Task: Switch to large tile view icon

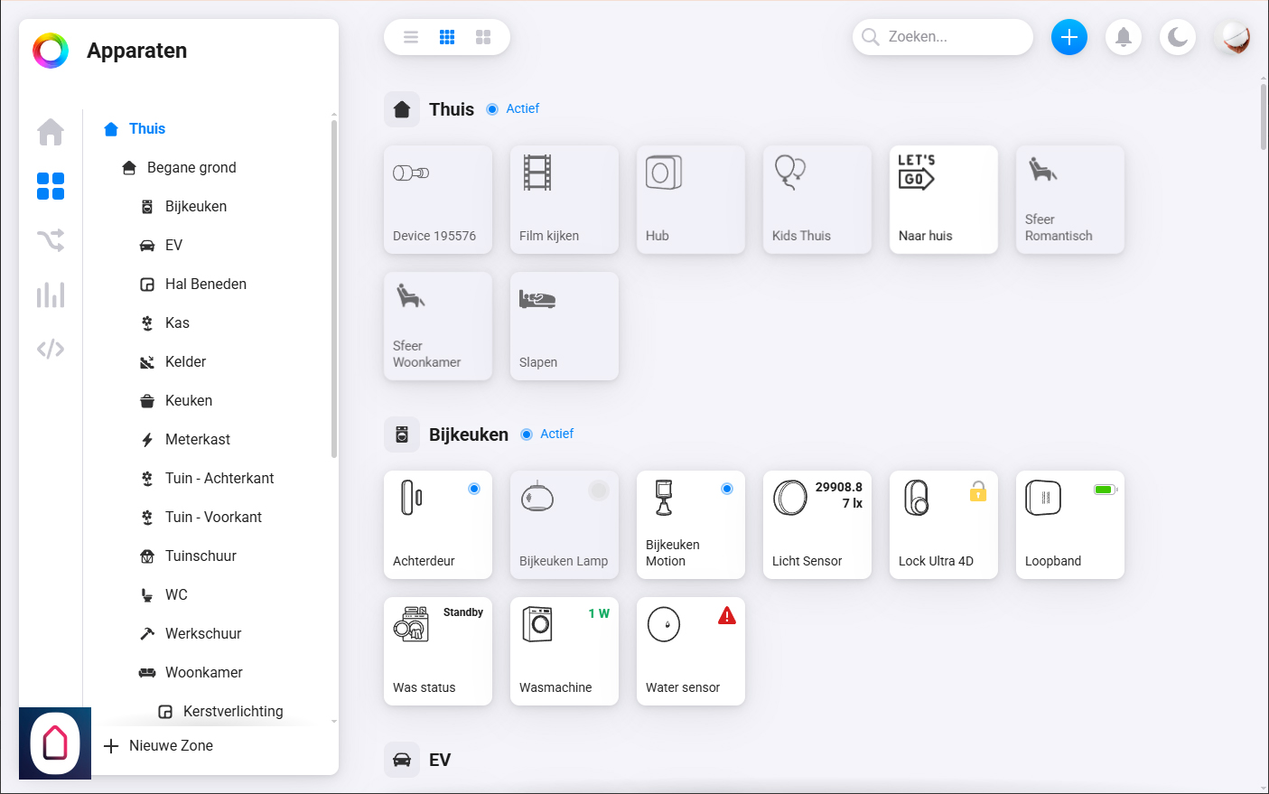Action: [483, 37]
